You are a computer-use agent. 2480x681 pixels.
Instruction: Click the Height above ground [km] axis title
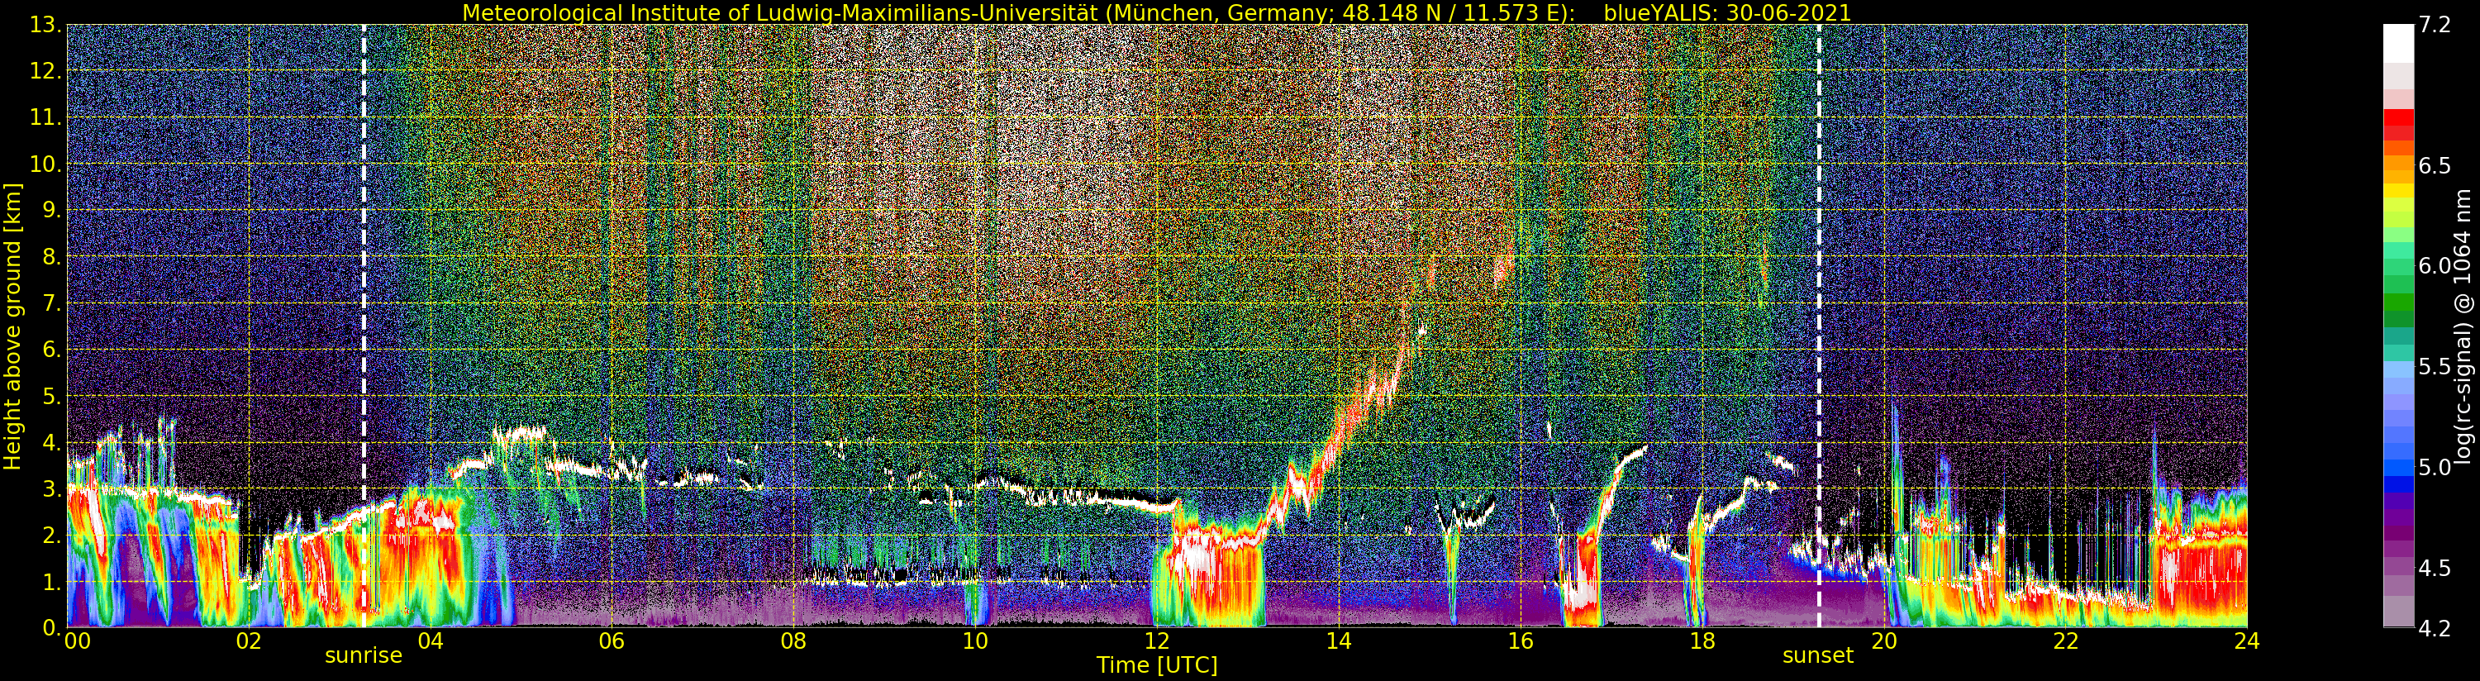click(12, 326)
